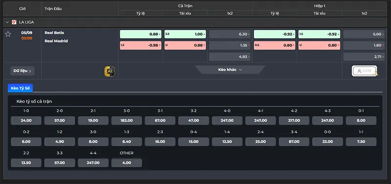This screenshot has height=184, width=391.
Task: Click full-match handicap odds 0.88
Action: (141, 34)
